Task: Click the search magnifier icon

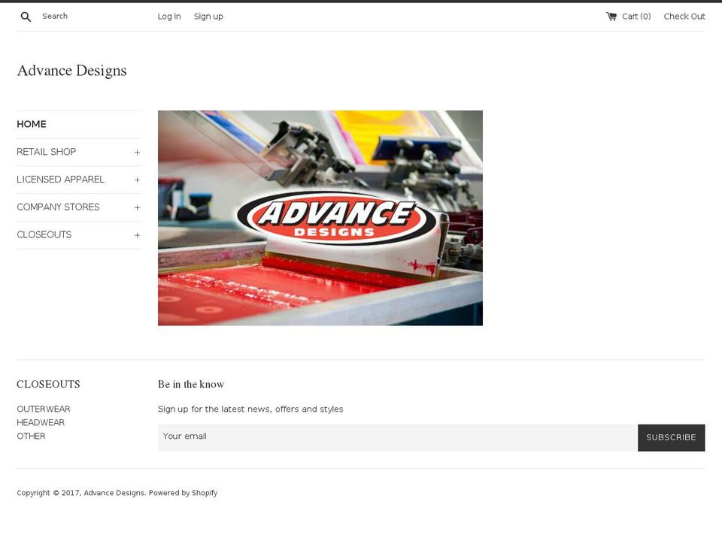Action: point(26,17)
